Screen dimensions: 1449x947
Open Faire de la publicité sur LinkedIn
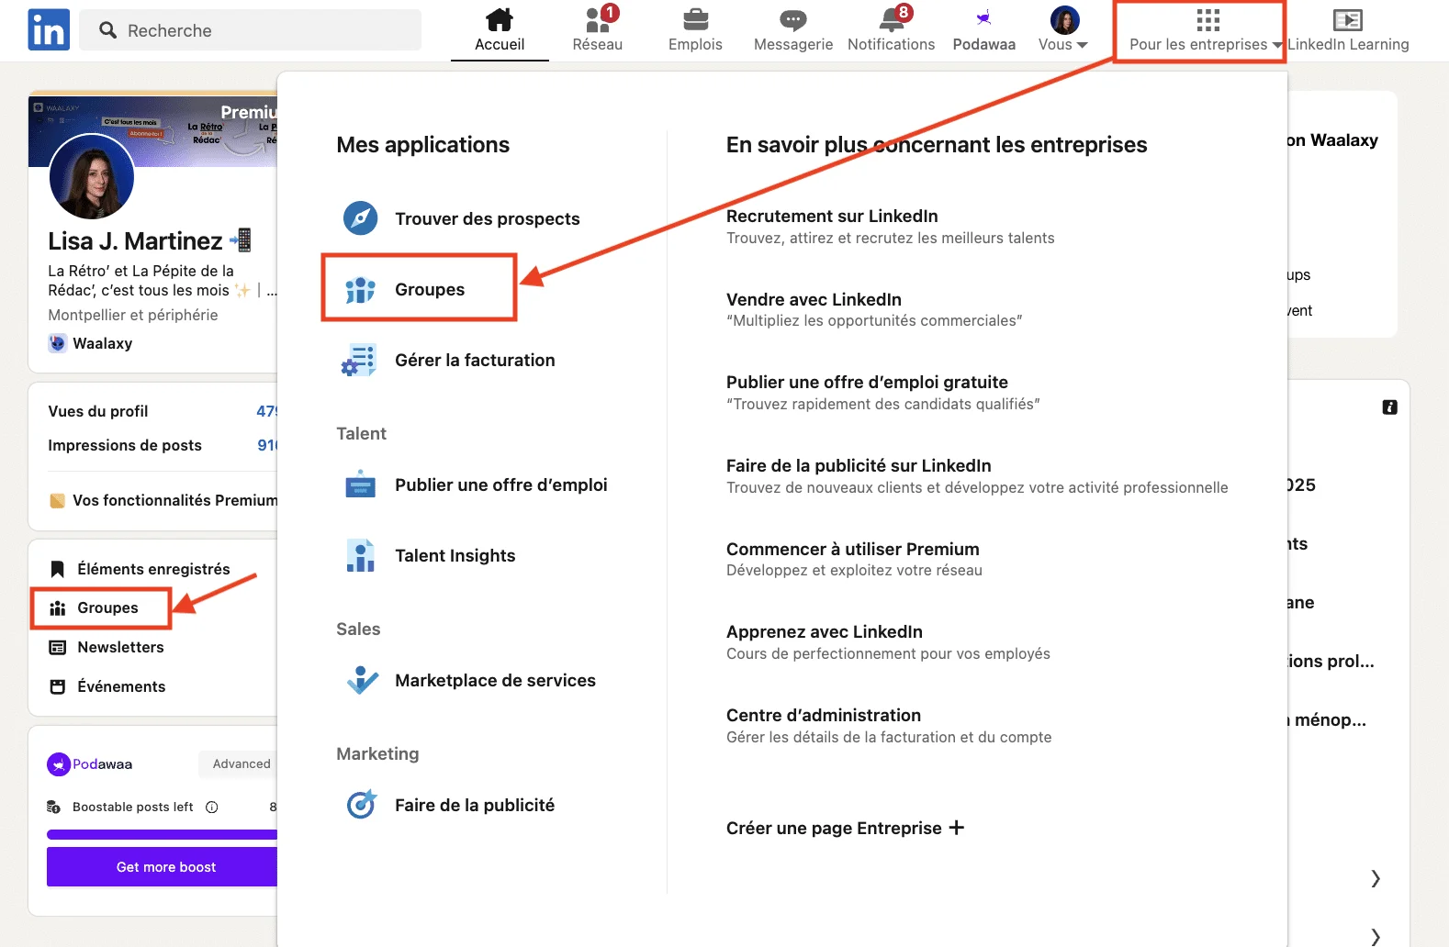tap(859, 465)
